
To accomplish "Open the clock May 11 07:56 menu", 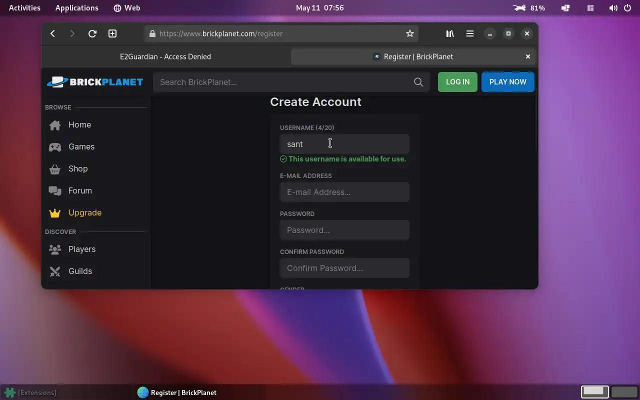I will click(320, 8).
